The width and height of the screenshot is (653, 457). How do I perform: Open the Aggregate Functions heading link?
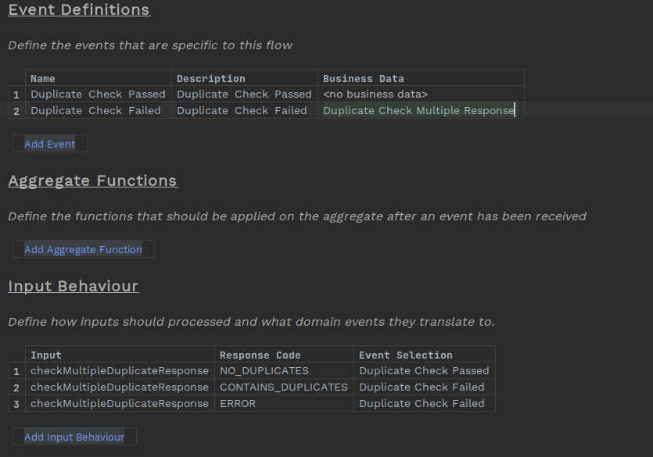tap(92, 180)
